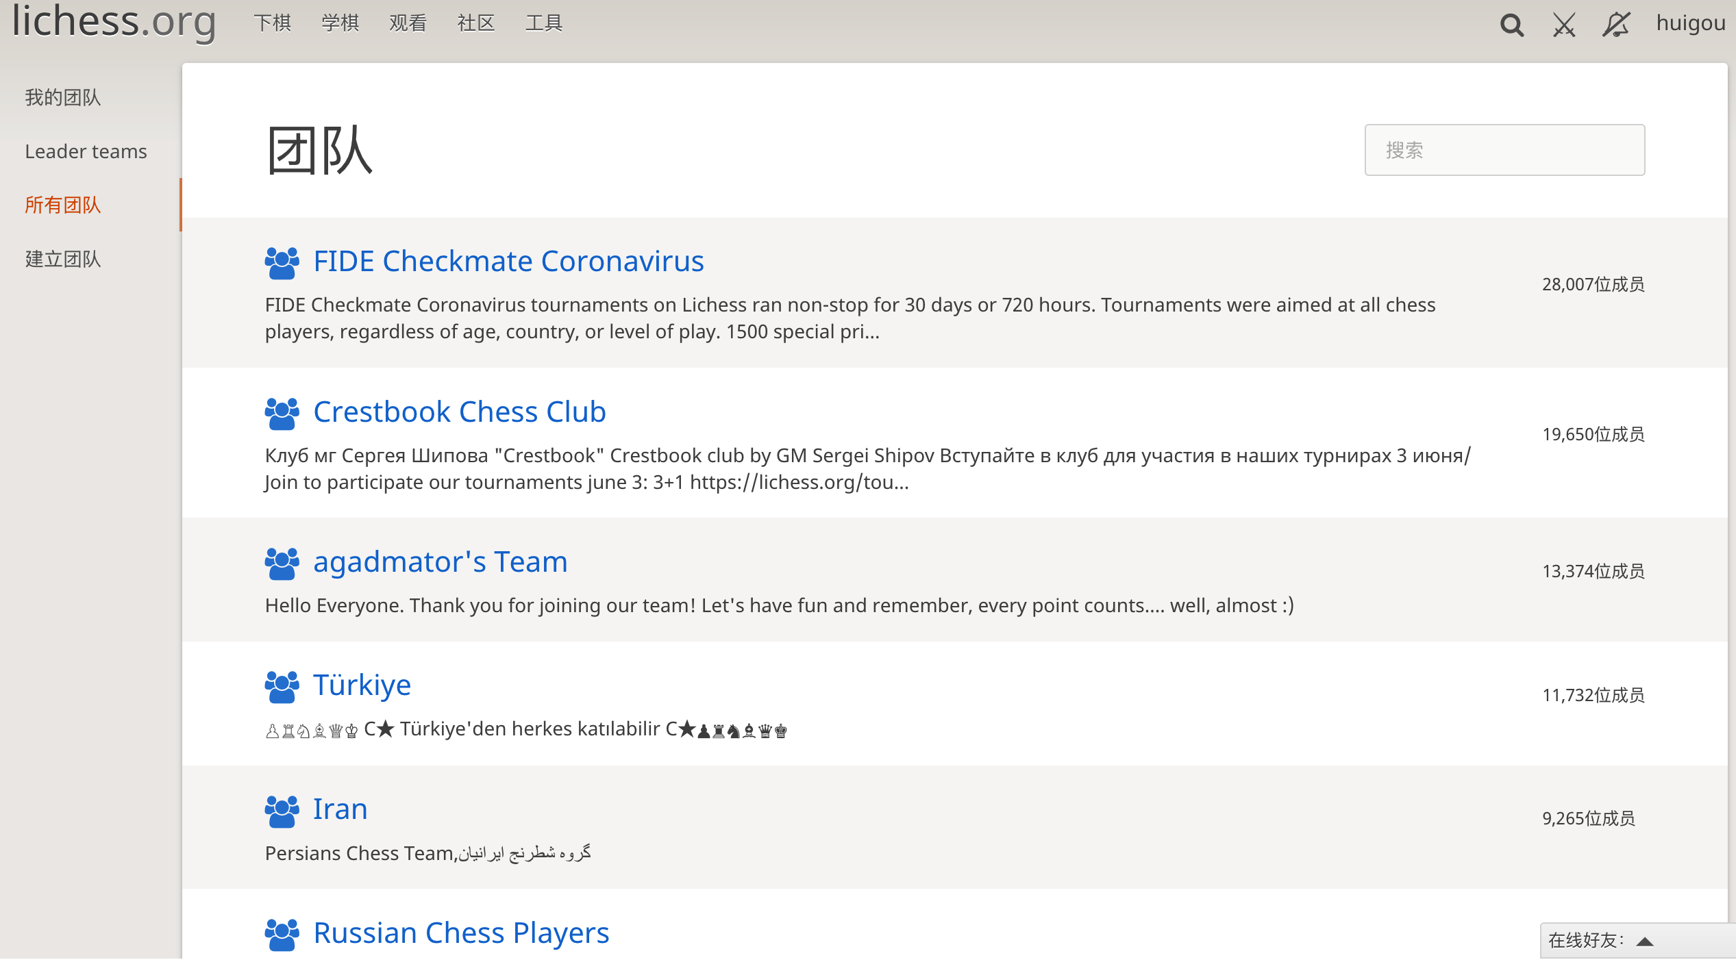Viewport: 1736px width, 960px height.
Task: Focus the 搜索 team search field
Action: coord(1504,150)
